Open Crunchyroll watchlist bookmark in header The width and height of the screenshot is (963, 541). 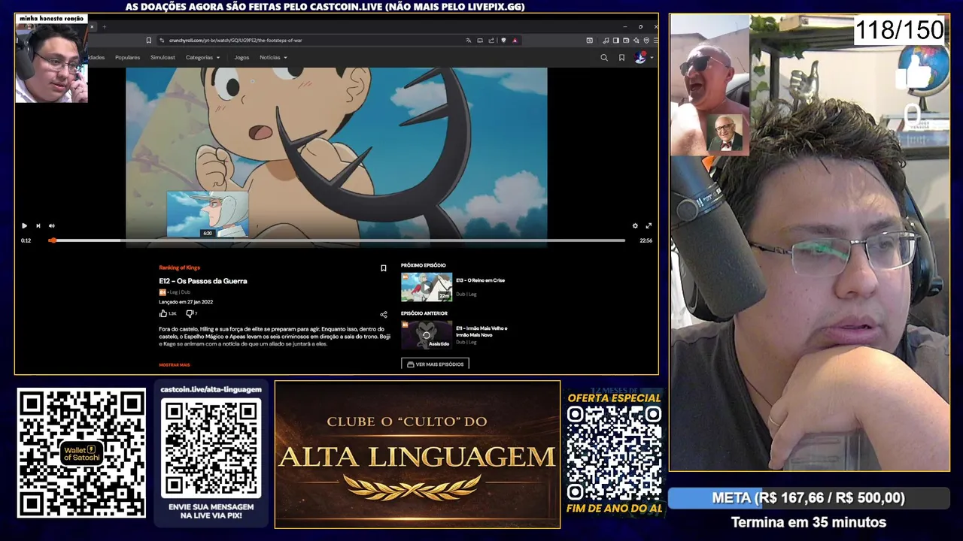coord(621,57)
